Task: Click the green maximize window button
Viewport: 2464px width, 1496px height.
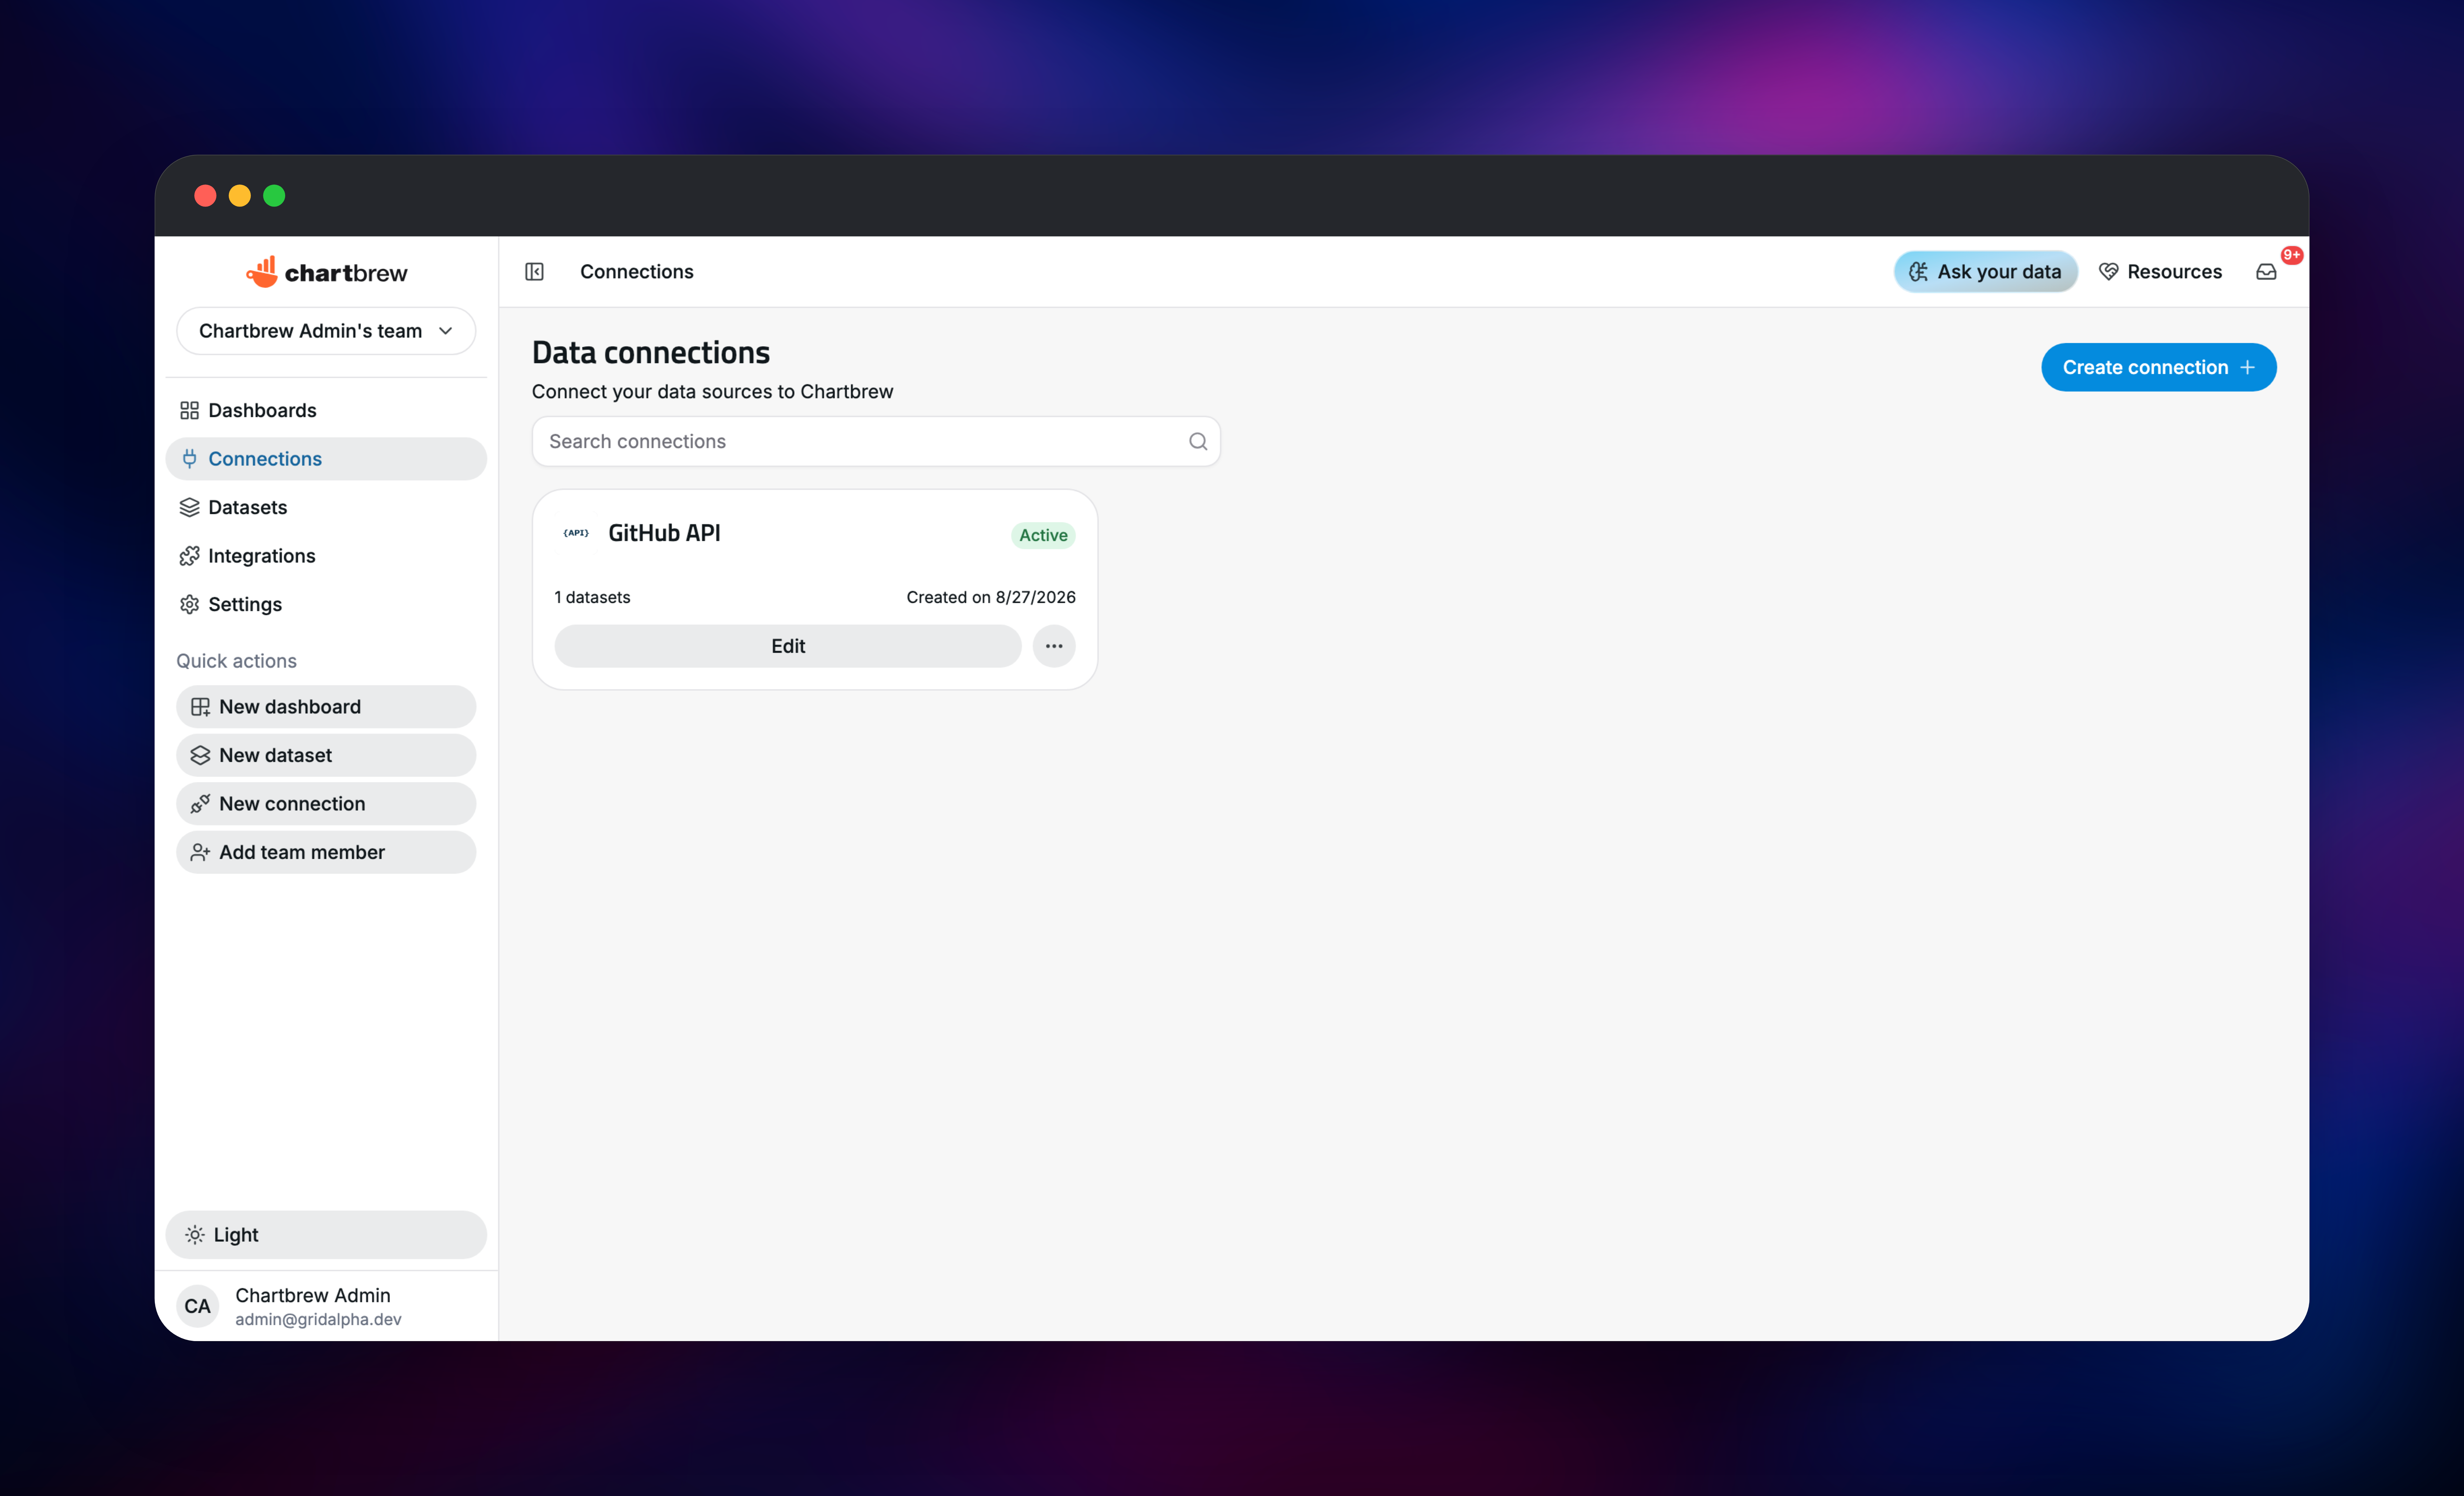Action: [x=274, y=196]
